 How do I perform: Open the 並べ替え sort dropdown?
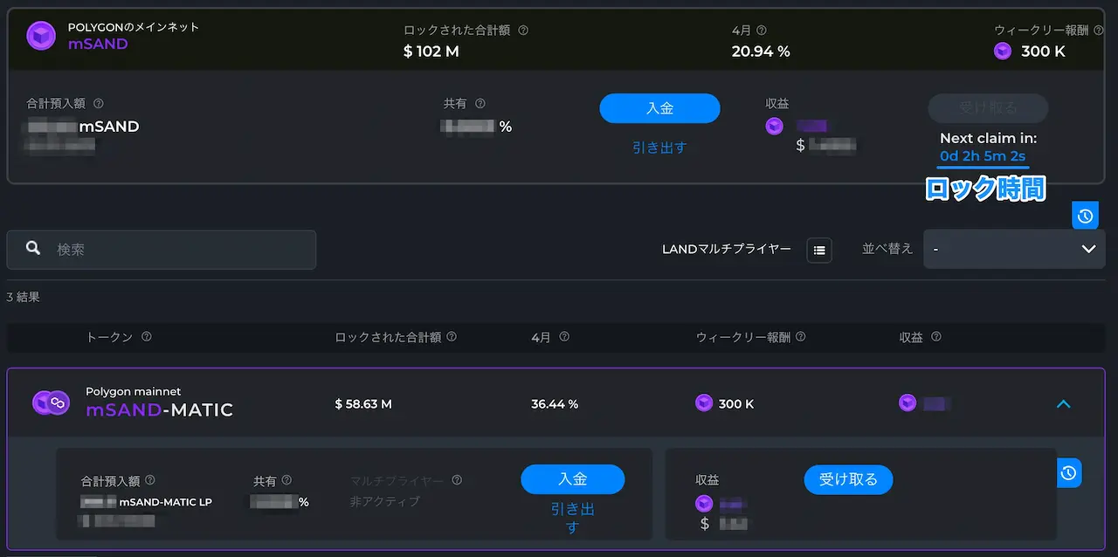tap(1014, 249)
